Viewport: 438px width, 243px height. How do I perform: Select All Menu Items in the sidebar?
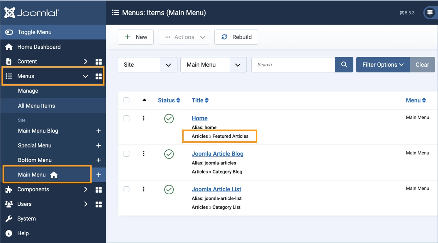point(37,105)
